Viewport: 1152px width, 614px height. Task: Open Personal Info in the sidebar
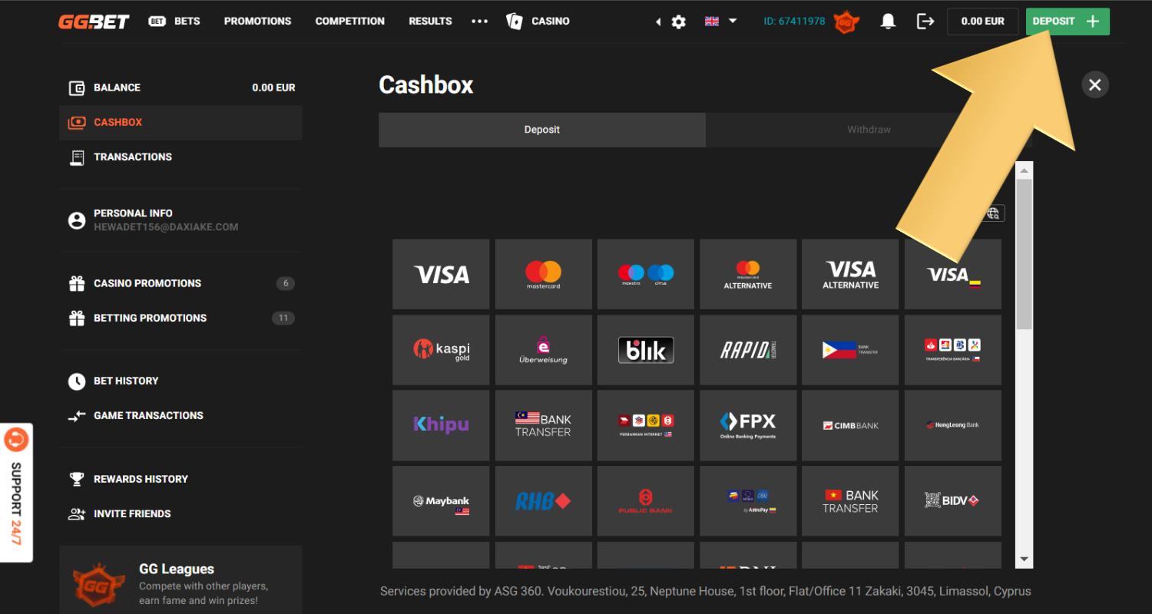click(180, 220)
